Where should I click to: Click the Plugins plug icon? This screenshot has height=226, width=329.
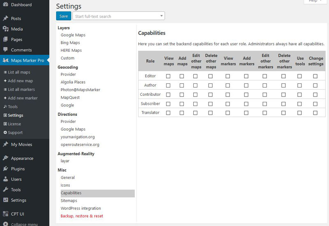(5, 168)
